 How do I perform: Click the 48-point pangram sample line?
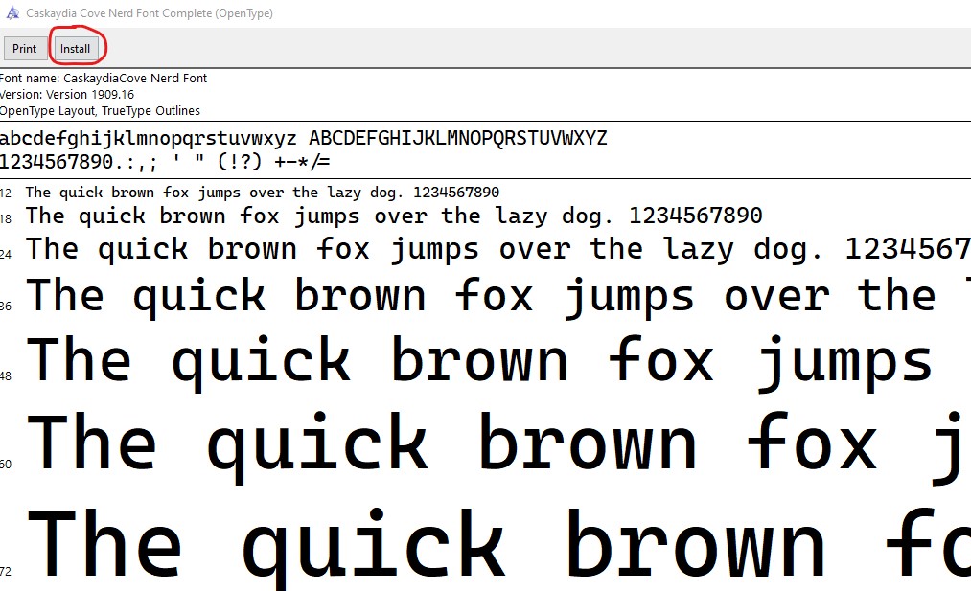click(479, 363)
